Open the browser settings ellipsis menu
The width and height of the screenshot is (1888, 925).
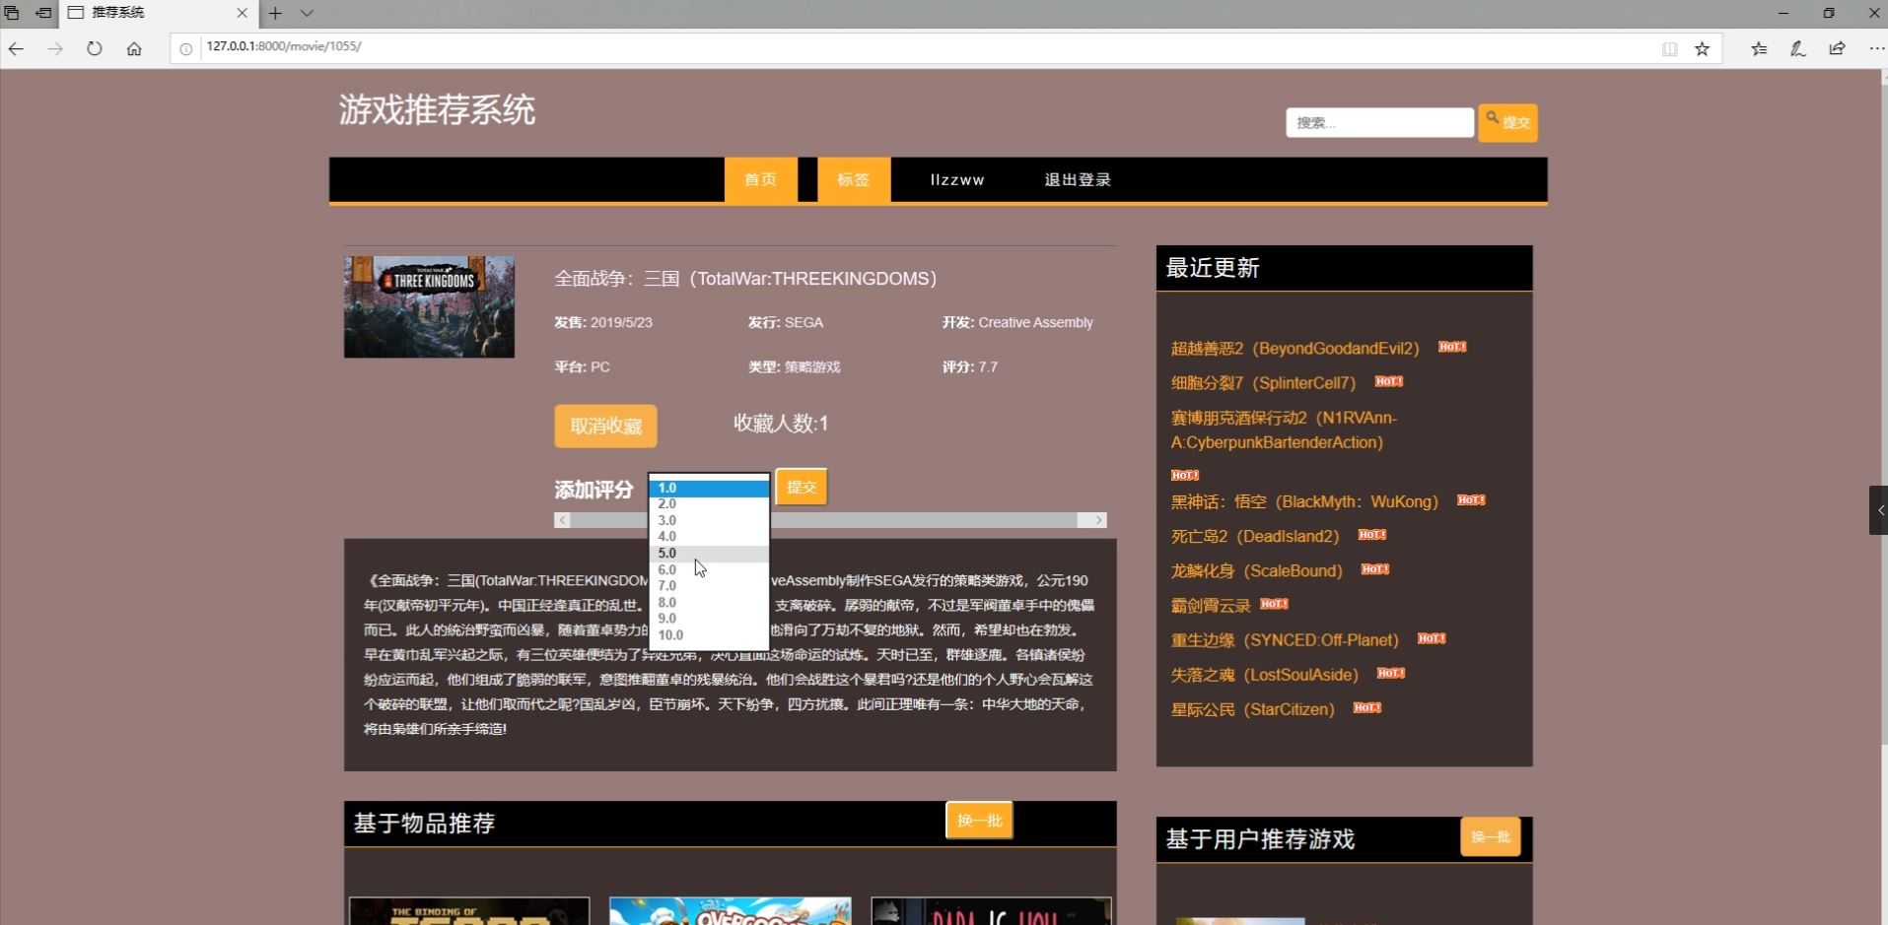click(1876, 48)
